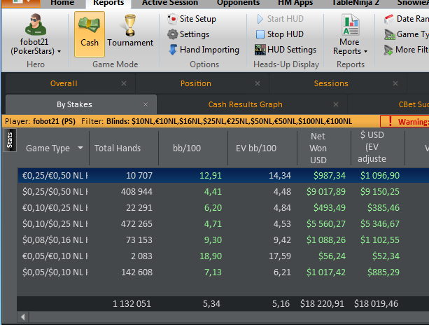Open the Date Range filter
Viewport: 429px width, 325px height.
407,19
